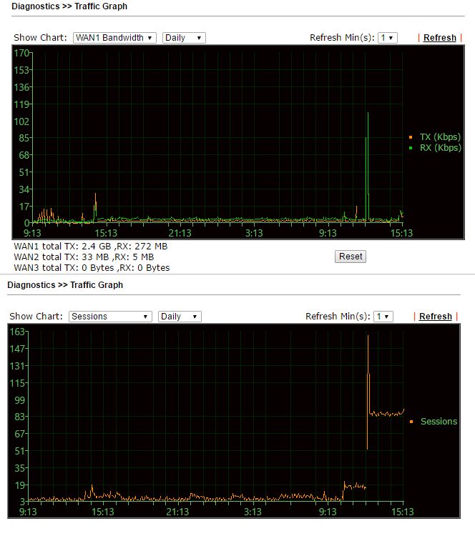The height and width of the screenshot is (551, 475).
Task: Click the RX (Kbps) legend label
Action: point(440,148)
